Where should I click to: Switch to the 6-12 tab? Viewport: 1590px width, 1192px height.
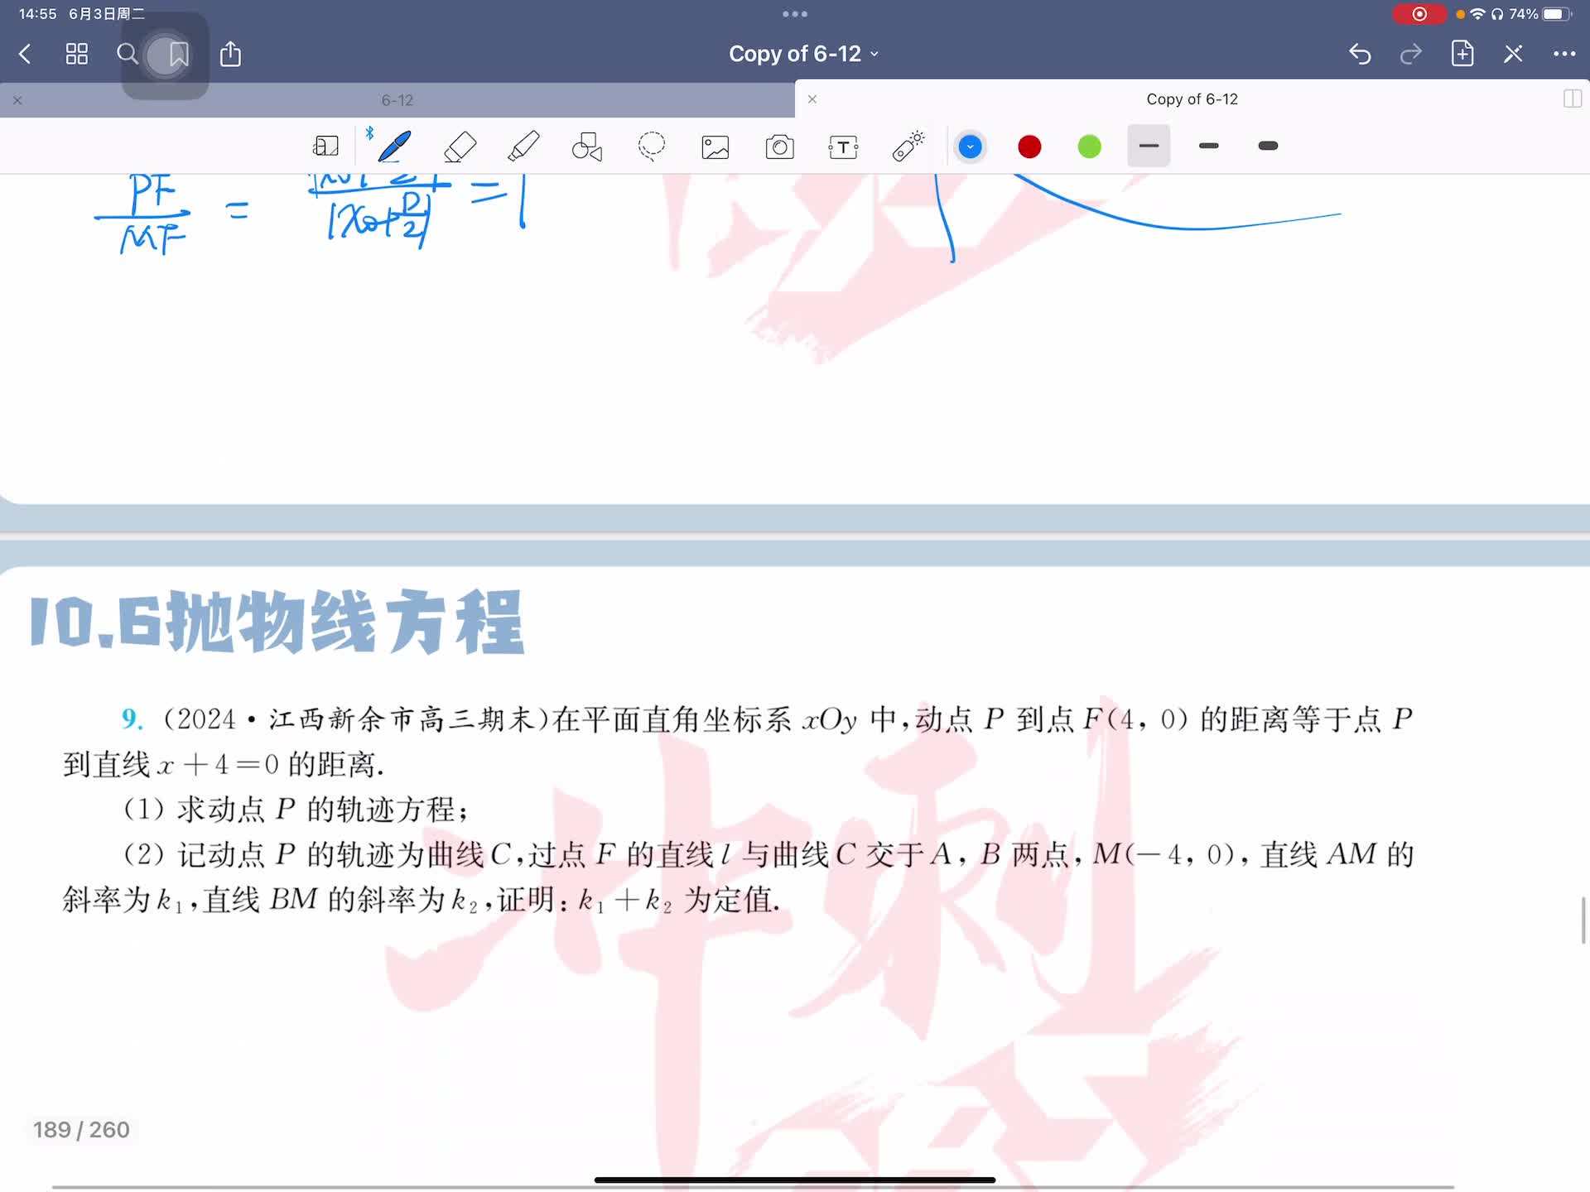click(397, 100)
